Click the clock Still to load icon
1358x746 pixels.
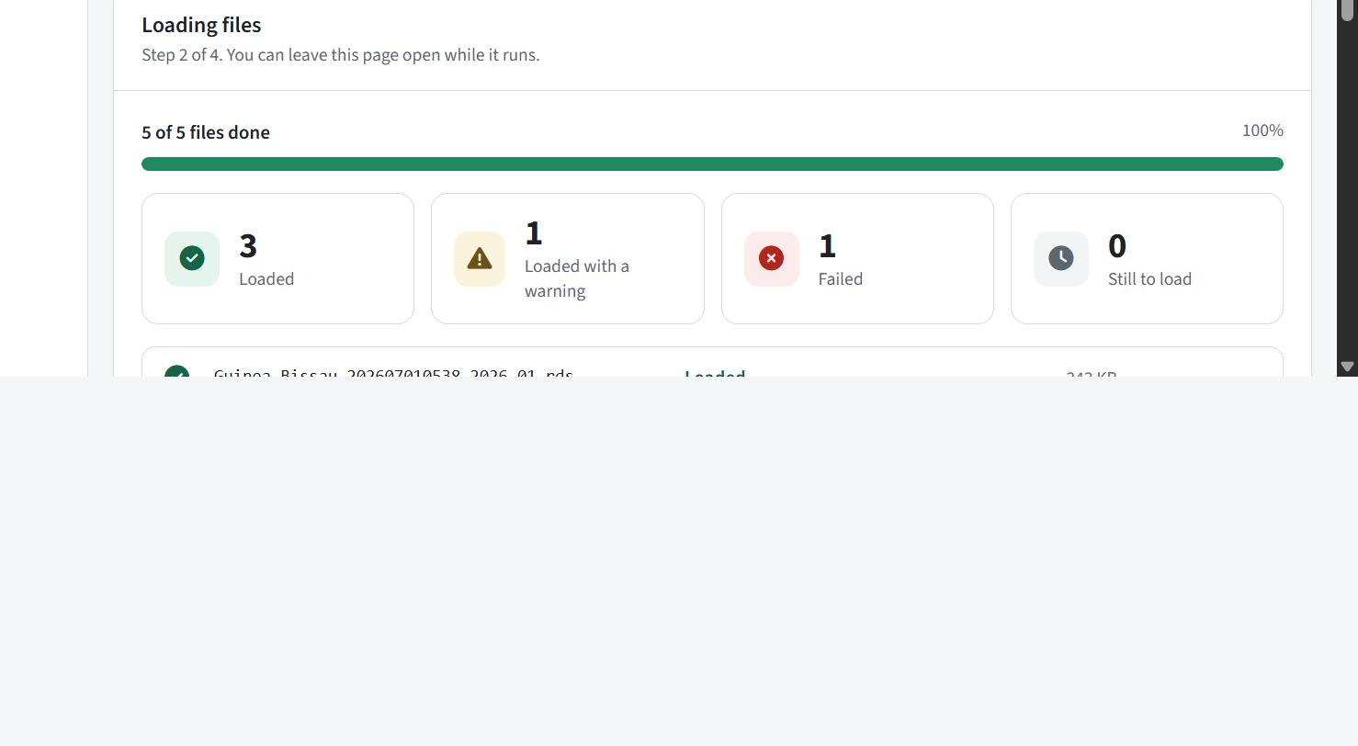pyautogui.click(x=1061, y=258)
